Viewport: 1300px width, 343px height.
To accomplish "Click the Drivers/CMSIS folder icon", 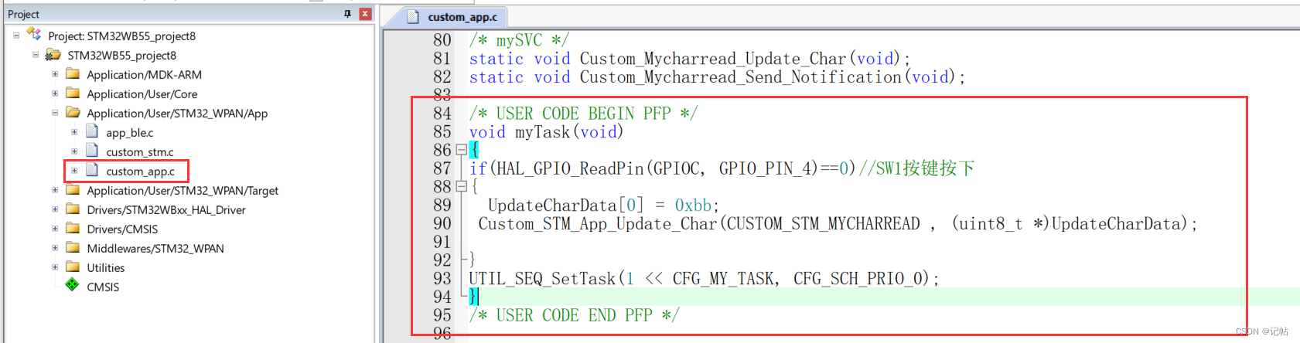I will (73, 229).
